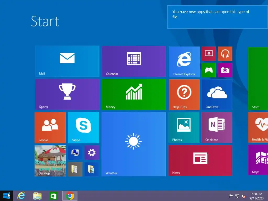Viewport: 268px width, 201px height.
Task: Open the Desktop tile thumbnail
Action: 50,161
